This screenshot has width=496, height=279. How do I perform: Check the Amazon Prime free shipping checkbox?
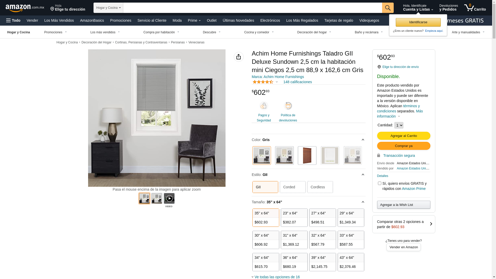point(379,183)
